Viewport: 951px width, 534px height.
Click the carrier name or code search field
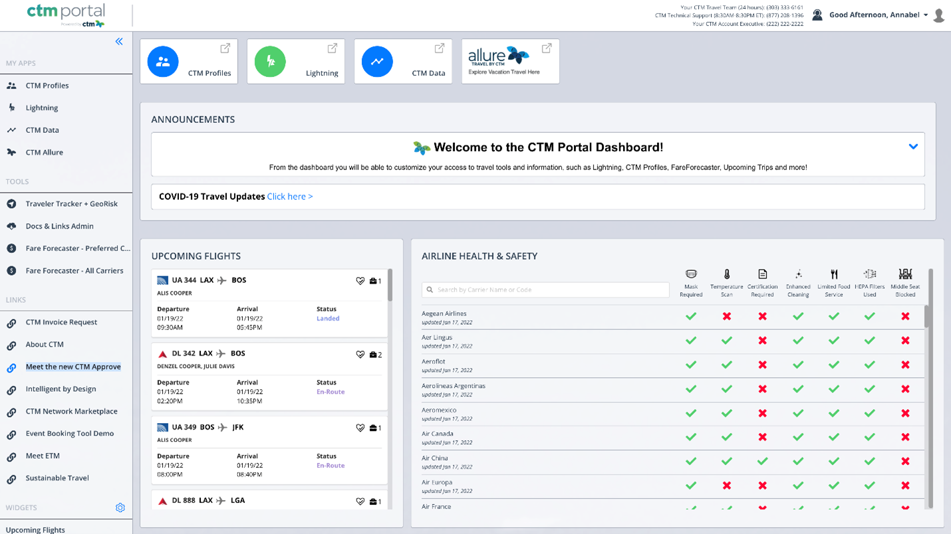click(x=545, y=290)
